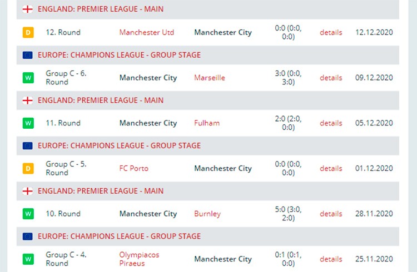Click the draw badge for FC Porto match
The height and width of the screenshot is (272, 417).
tap(28, 168)
